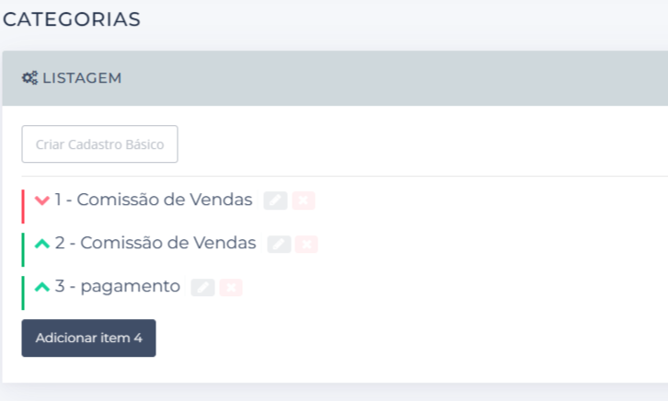
Task: Click the CATEGORIAS page heading
Action: pos(72,19)
